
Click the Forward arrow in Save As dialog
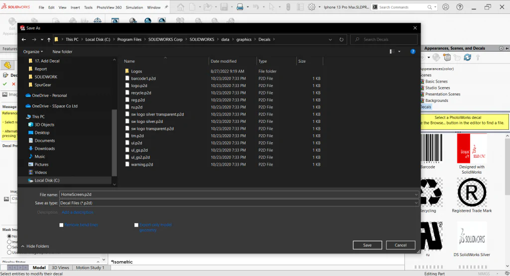(34, 40)
